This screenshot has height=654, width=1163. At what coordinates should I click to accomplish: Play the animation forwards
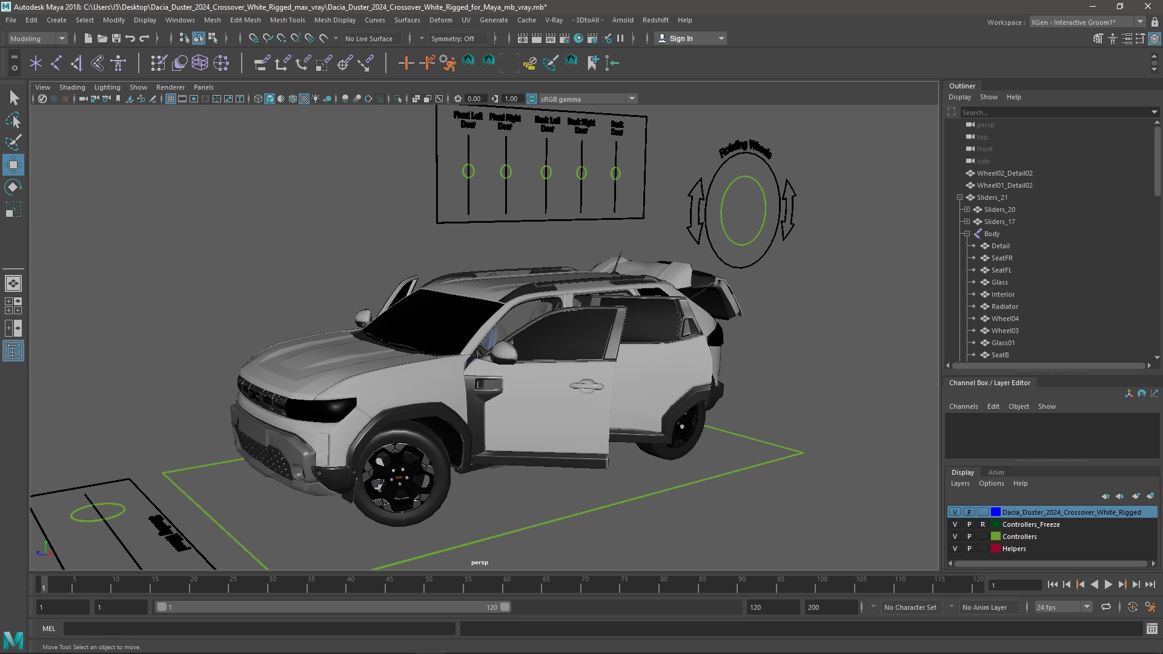pos(1108,584)
